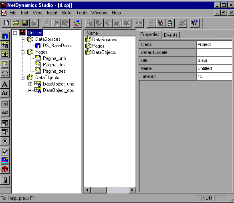234x203 pixels.
Task: Expand the DataObject_dos node
Action: coord(30,90)
